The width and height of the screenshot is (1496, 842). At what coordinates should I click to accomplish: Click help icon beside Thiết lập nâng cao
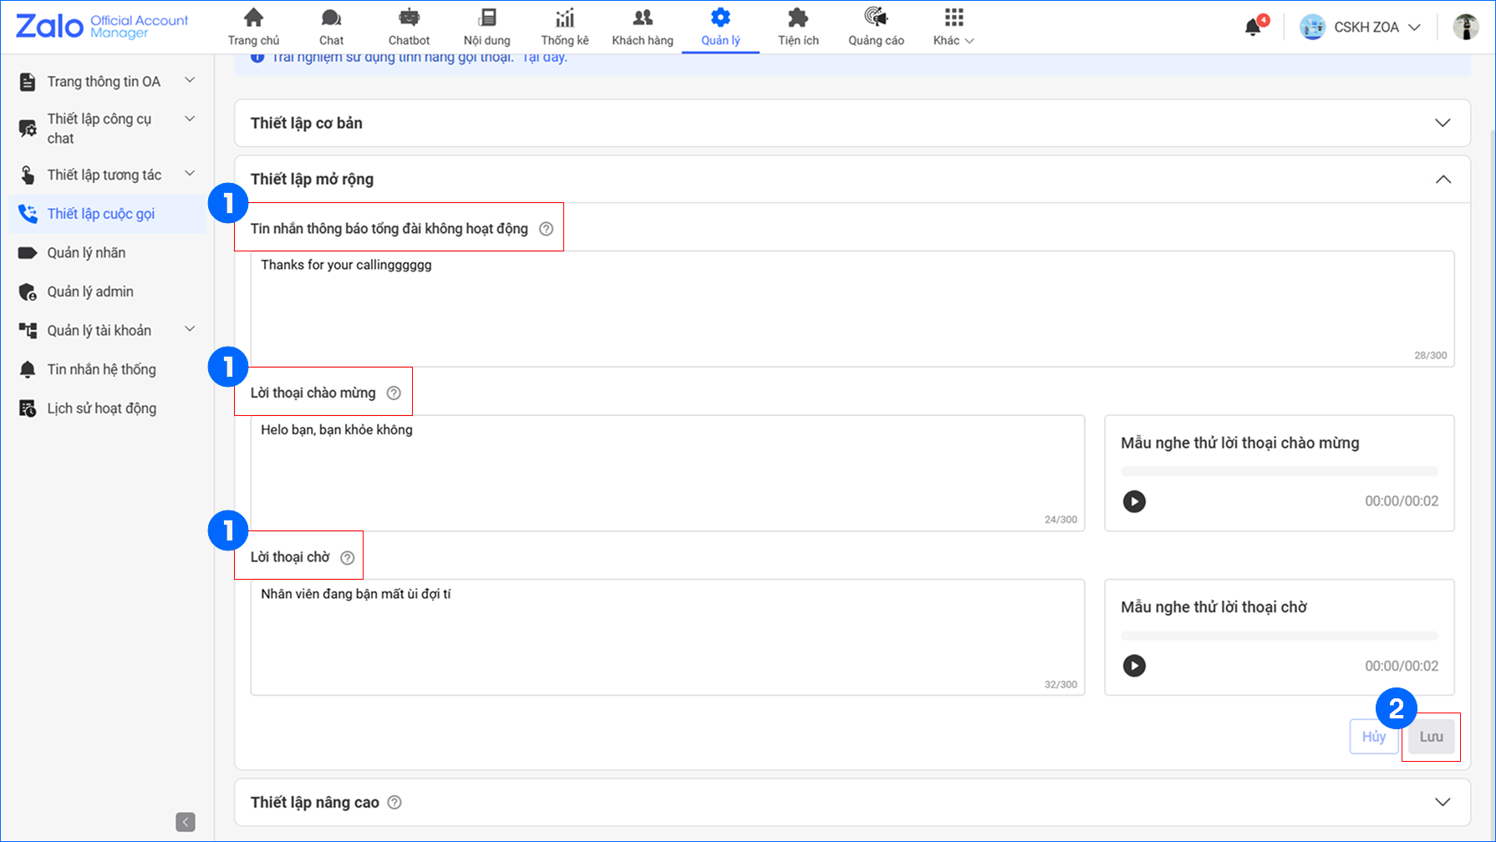click(x=394, y=803)
